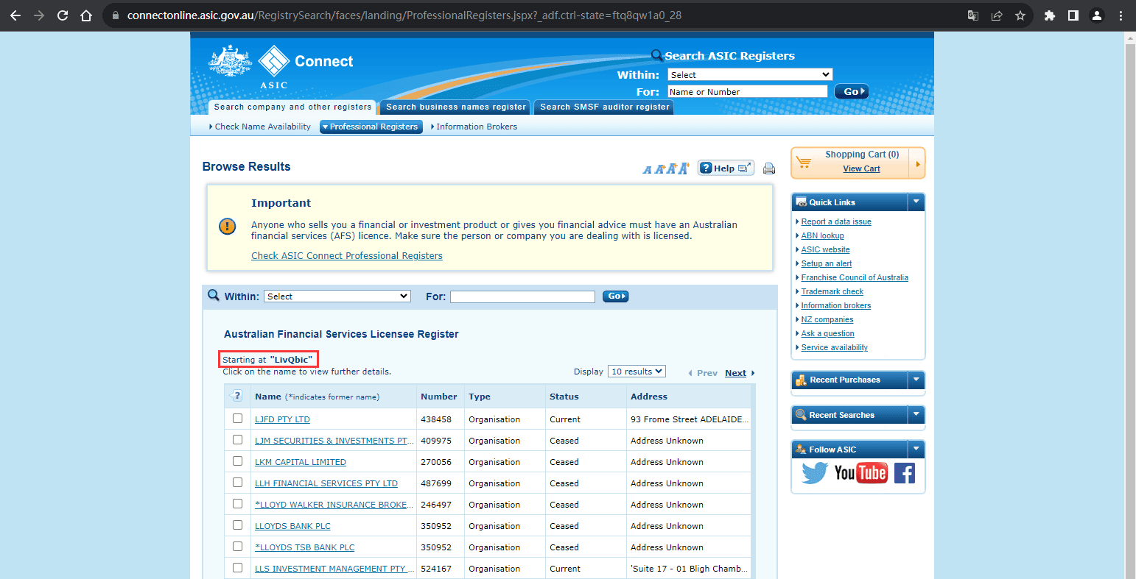The width and height of the screenshot is (1136, 579).
Task: Expand the Quick Links panel arrow
Action: point(916,202)
